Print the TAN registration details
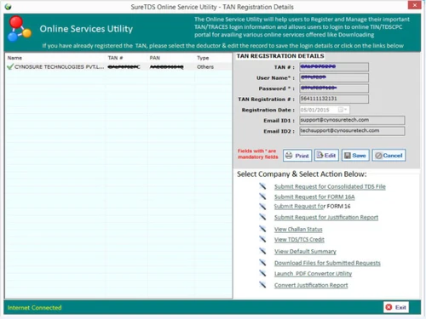Screen dimensions: 426x319 297,156
